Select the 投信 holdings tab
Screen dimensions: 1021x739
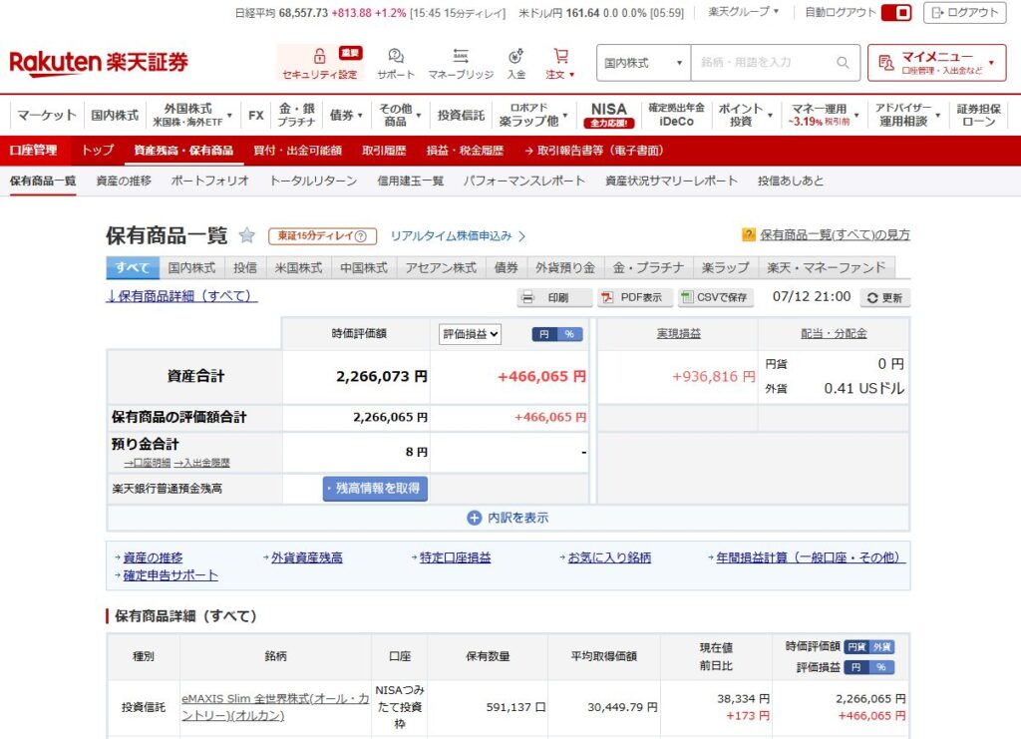click(245, 267)
